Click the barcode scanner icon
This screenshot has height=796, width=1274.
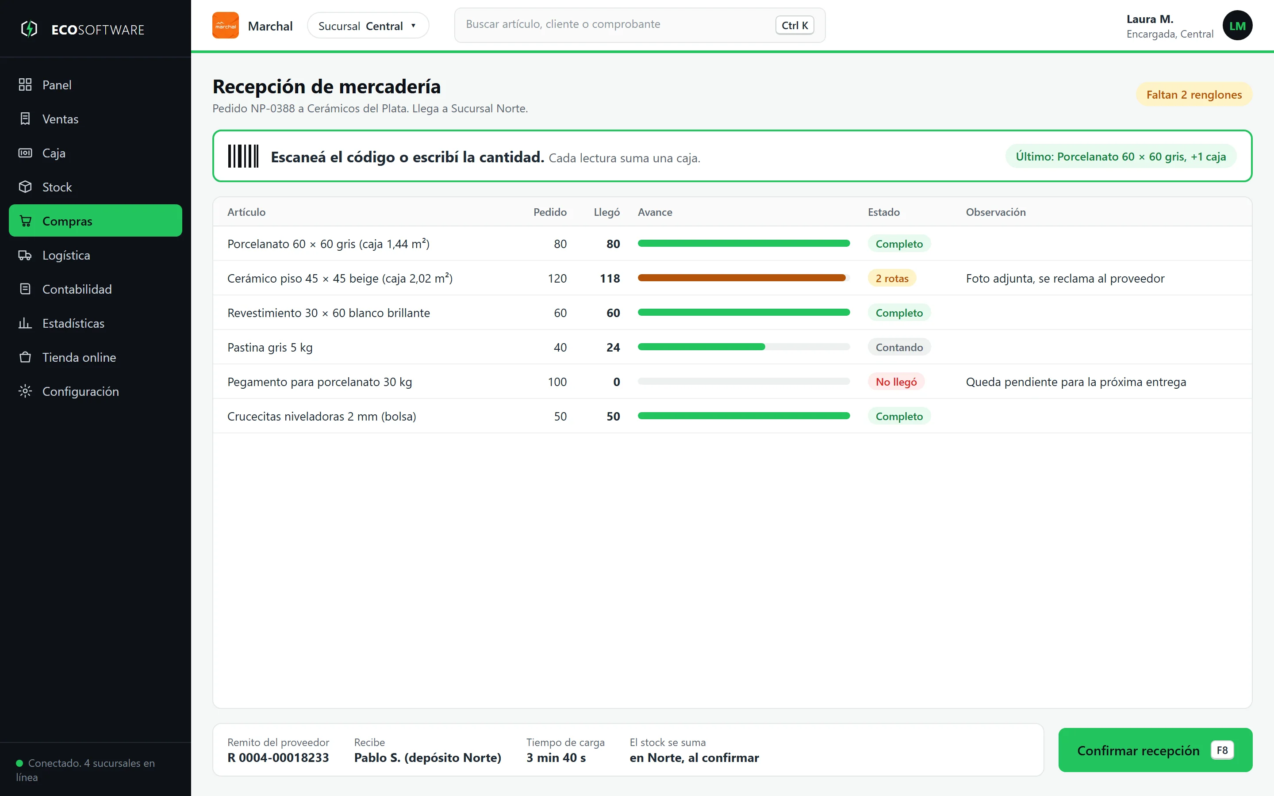243,157
